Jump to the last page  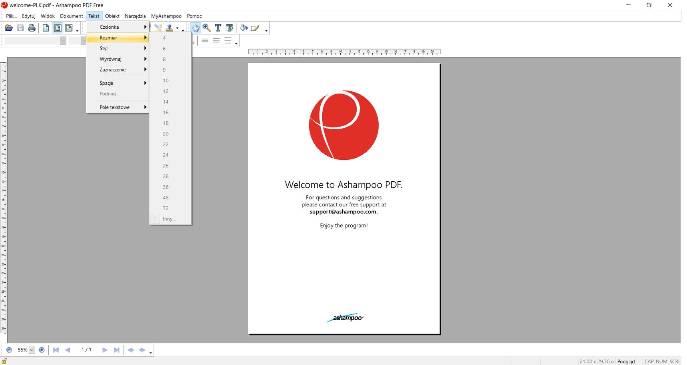tap(117, 350)
